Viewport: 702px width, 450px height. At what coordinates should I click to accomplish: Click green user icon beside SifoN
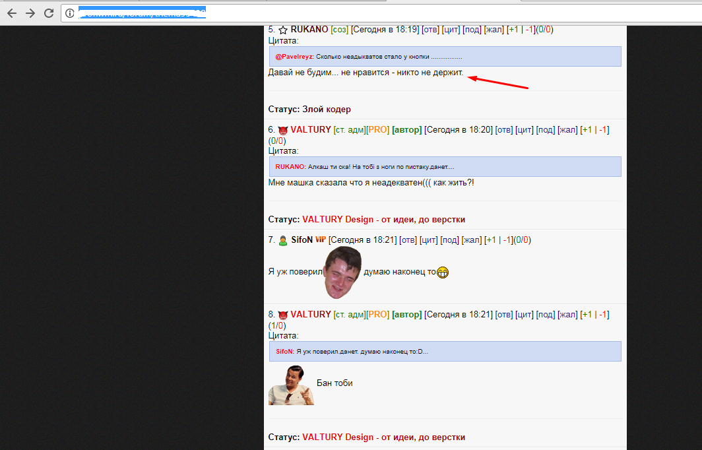coord(283,240)
